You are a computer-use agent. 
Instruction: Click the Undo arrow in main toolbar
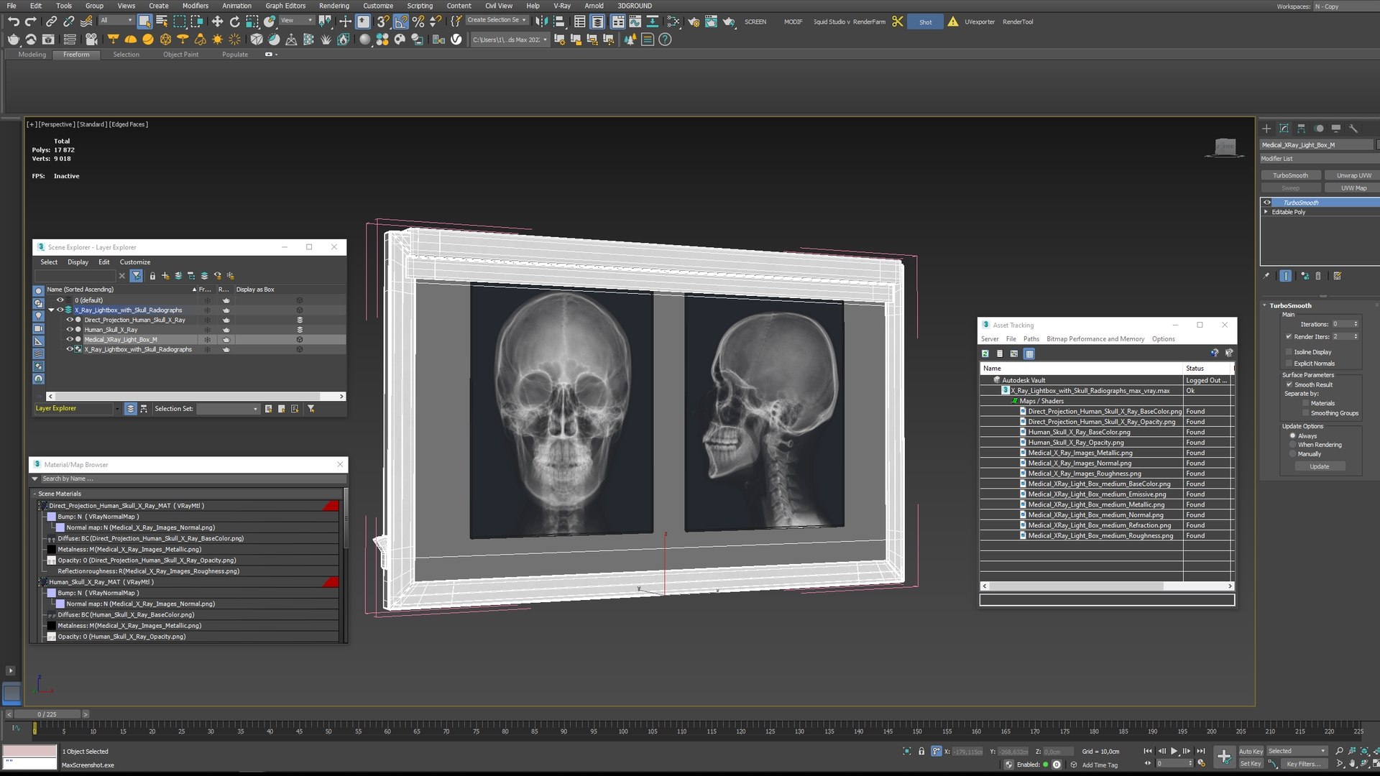(14, 22)
